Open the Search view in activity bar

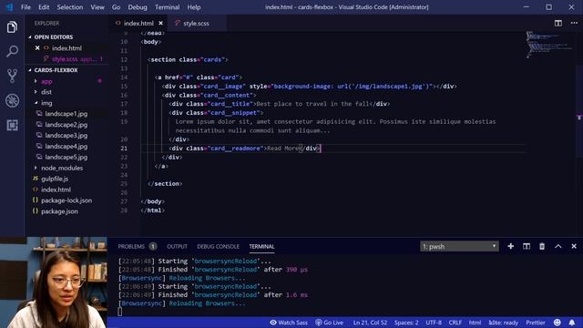(x=12, y=51)
